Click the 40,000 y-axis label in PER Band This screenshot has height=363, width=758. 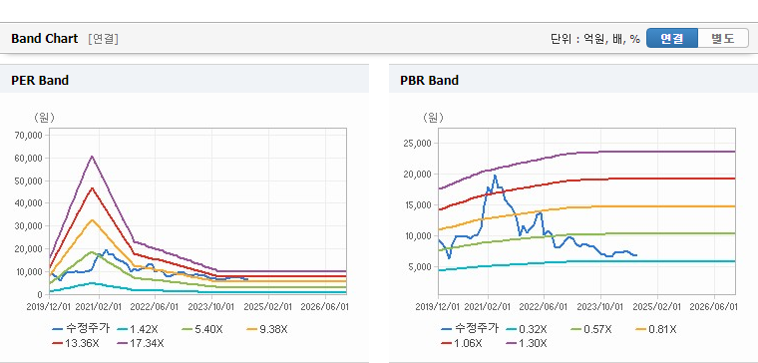click(29, 203)
